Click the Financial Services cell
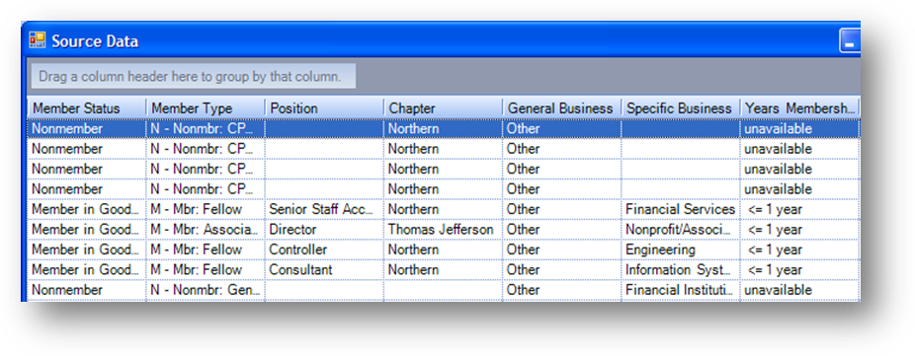Viewport: 915px width, 356px height. tap(682, 209)
